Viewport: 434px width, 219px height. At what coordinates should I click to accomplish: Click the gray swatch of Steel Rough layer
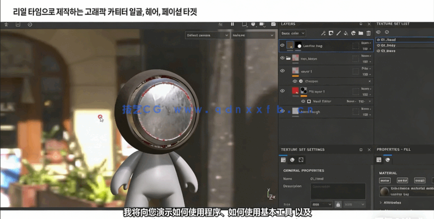click(x=295, y=111)
